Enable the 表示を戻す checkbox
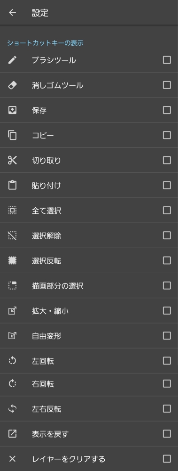 (x=167, y=433)
